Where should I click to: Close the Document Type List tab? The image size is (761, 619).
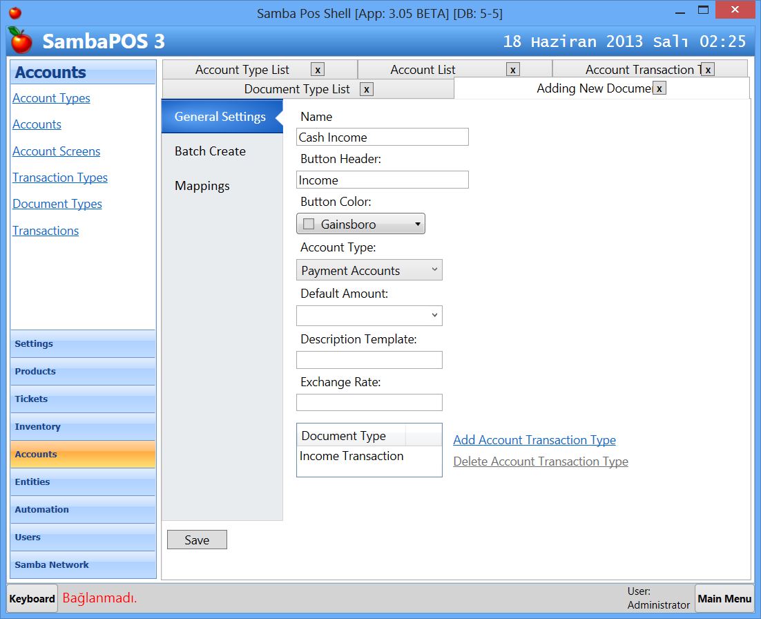point(367,89)
